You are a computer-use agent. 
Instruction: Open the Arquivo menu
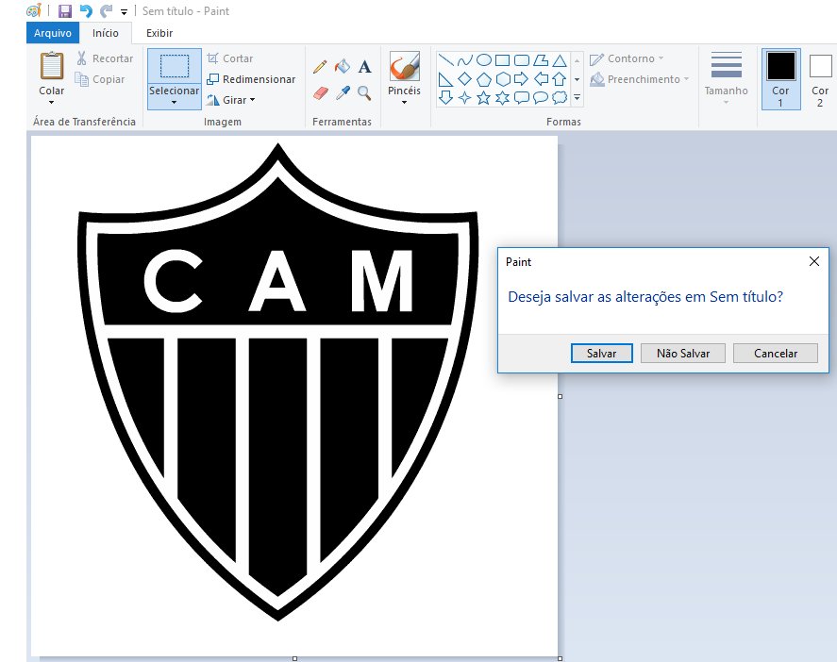(x=52, y=33)
